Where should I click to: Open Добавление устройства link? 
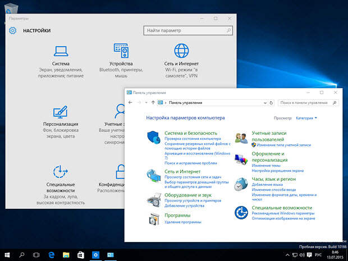pyautogui.click(x=184, y=206)
